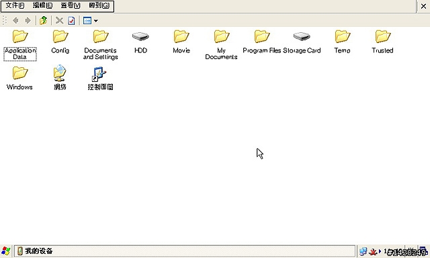Open the 文件(F) menu
This screenshot has width=430, height=258.
(15, 5)
